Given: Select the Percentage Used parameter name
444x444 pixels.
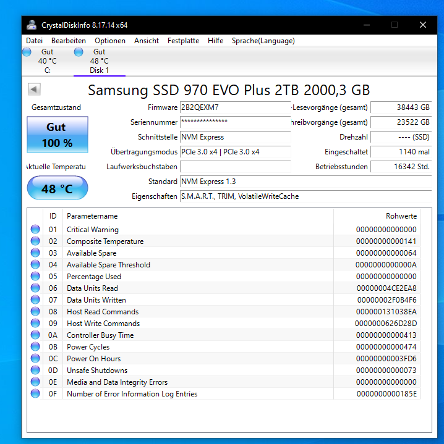Looking at the screenshot, I should [x=94, y=277].
